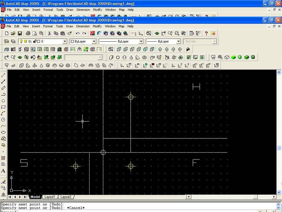Screen dimensions: 282x212
Task: Choose the Multiline Text tool
Action: pyautogui.click(x=4, y=171)
